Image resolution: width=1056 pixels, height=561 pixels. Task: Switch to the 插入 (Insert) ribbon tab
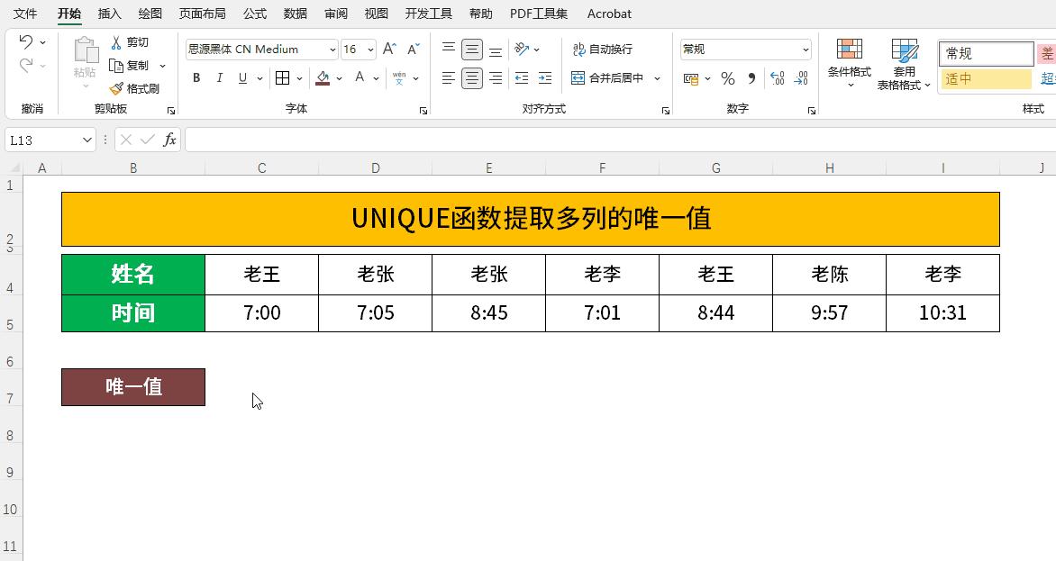[x=108, y=14]
